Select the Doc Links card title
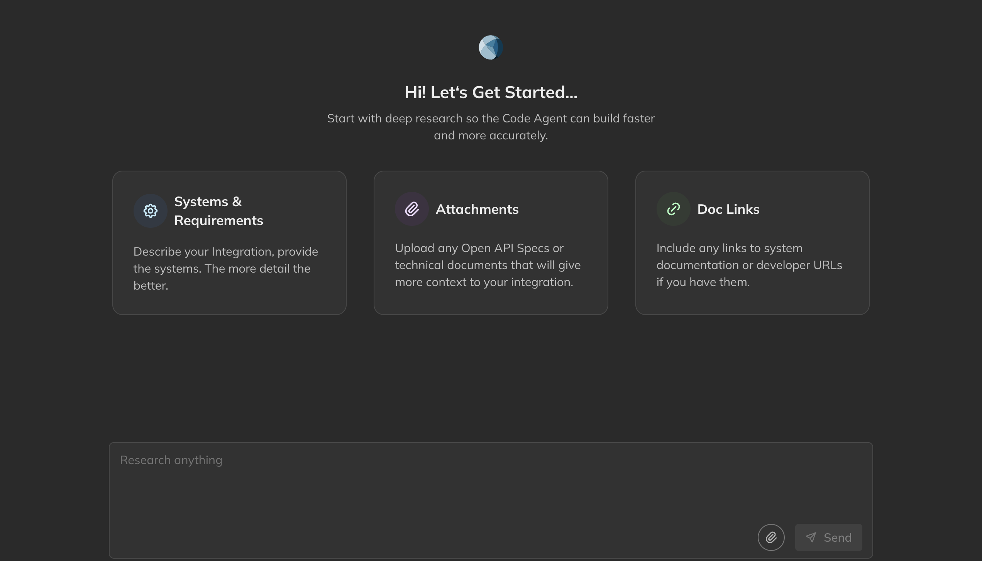 click(x=728, y=209)
